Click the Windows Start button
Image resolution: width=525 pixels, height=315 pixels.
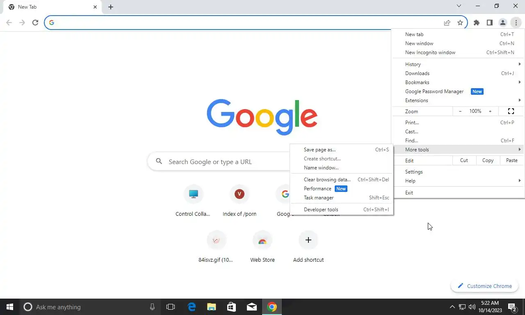10,307
